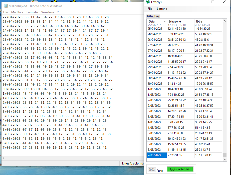Minimize the Lottery+ window
Screen dimensions: 231x175
201,2
